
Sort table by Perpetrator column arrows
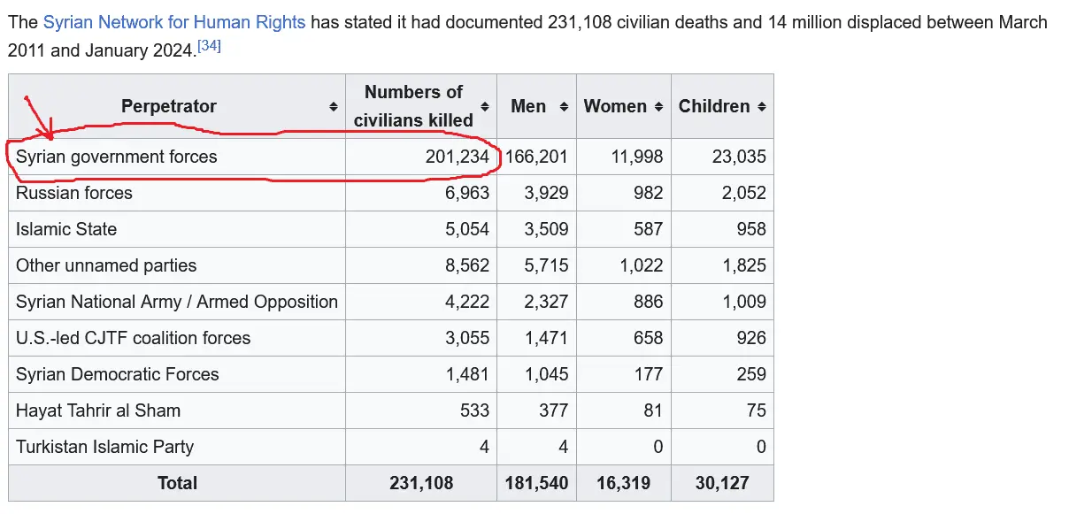click(x=333, y=106)
